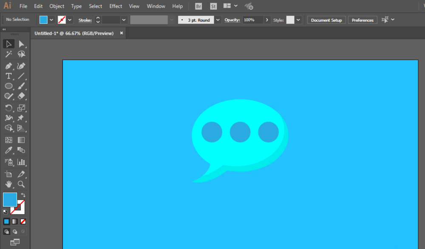Click the GPU performance rocket icon
The image size is (425, 249).
pyautogui.click(x=249, y=6)
